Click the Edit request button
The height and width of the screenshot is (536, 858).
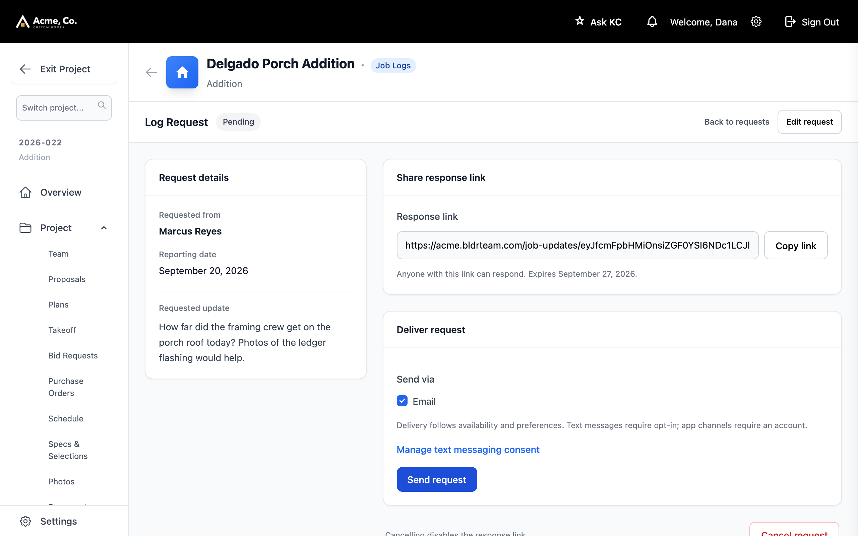(x=809, y=122)
